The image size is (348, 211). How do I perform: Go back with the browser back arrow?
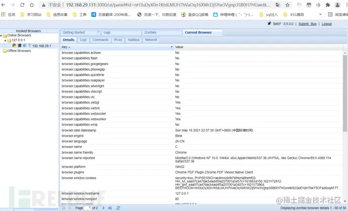click(x=3, y=5)
